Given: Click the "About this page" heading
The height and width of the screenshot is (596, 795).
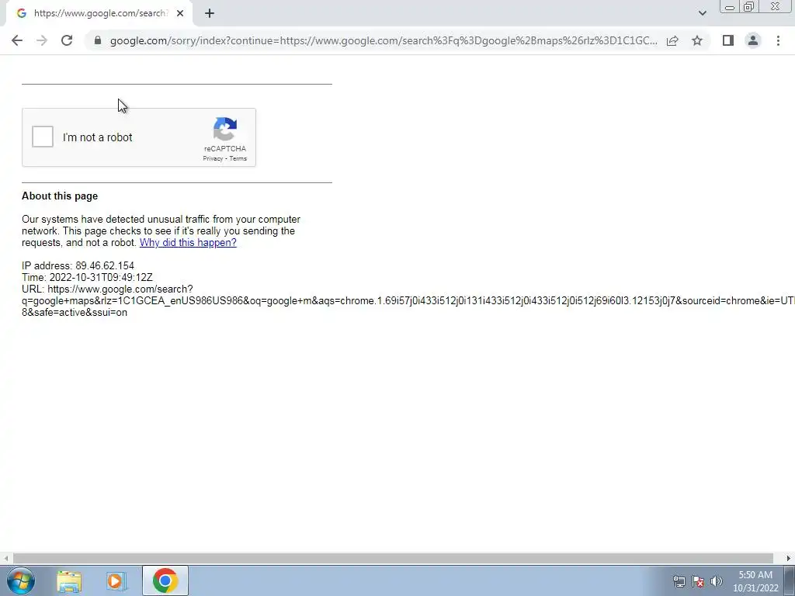Looking at the screenshot, I should click(60, 196).
